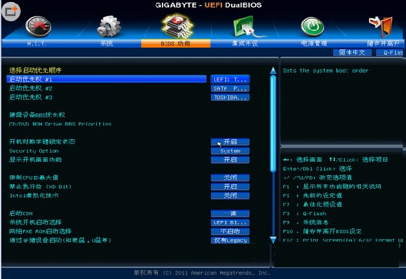
Task: Select the 系统开机启动选择 label
Action: (x=36, y=222)
